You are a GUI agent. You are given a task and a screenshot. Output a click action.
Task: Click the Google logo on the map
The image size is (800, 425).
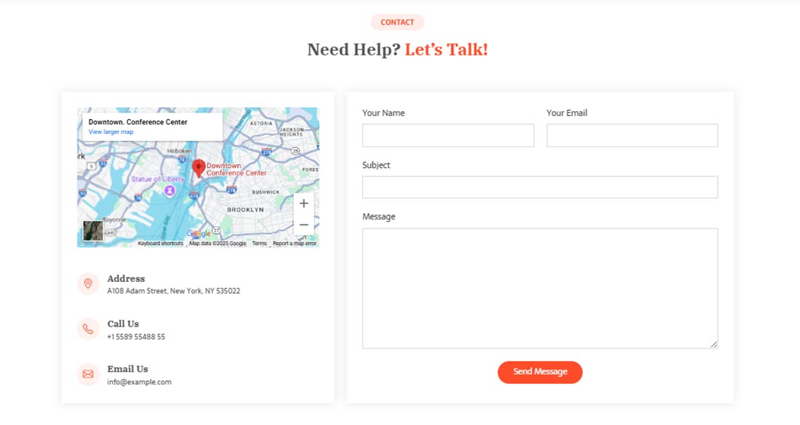(198, 234)
